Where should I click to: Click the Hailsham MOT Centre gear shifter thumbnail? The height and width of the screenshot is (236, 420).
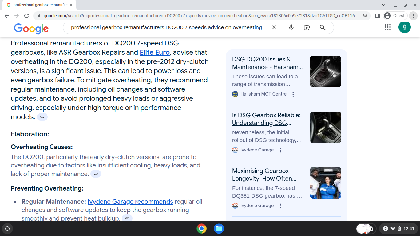(326, 71)
